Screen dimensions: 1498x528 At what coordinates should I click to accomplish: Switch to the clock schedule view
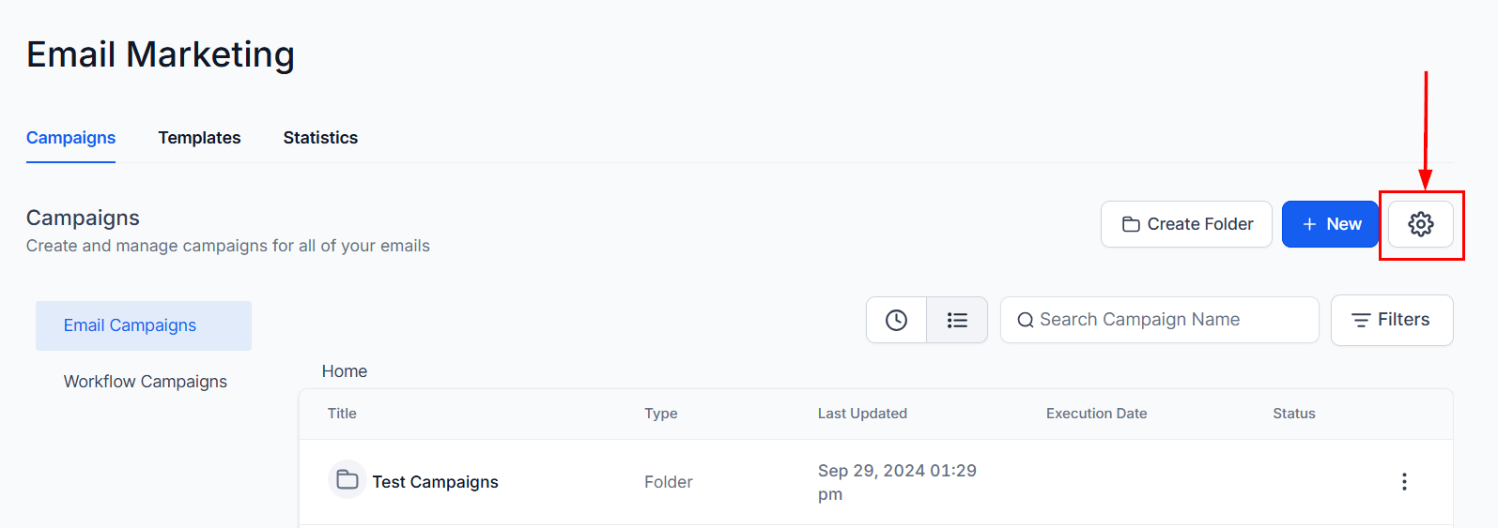(896, 320)
